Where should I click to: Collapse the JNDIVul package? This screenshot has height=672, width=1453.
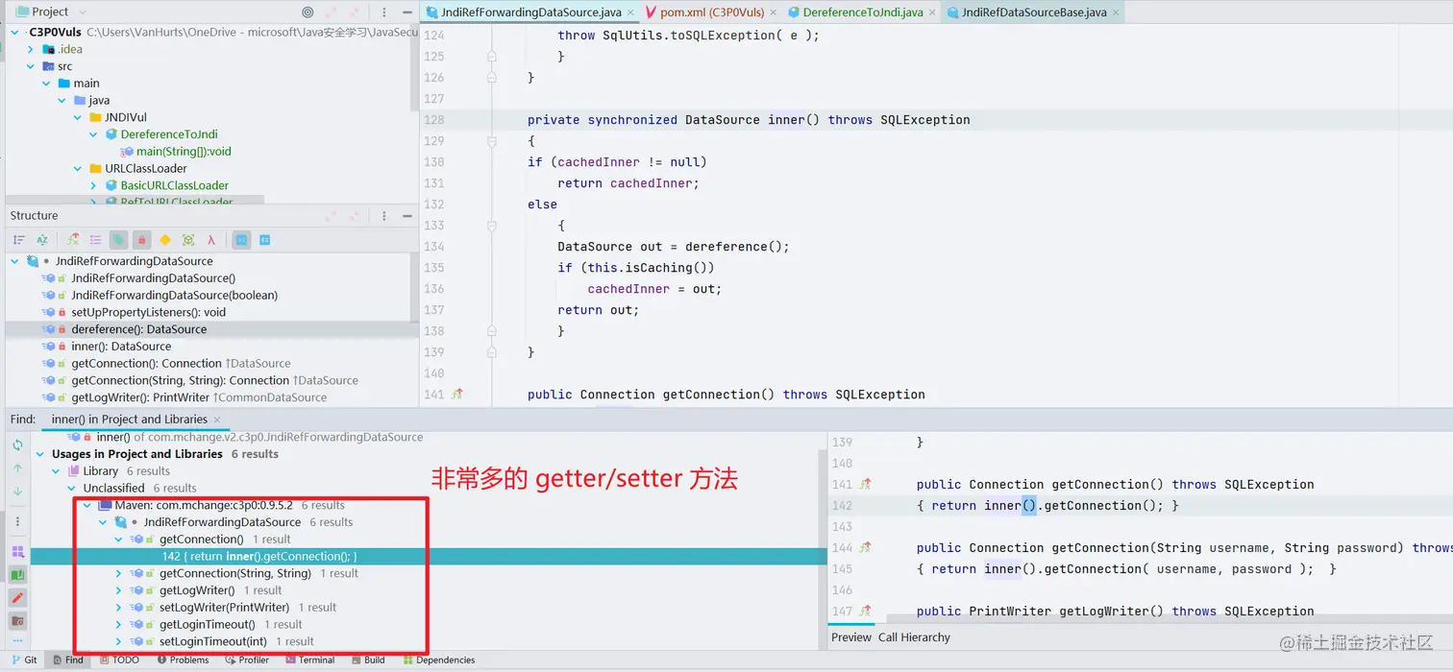(78, 117)
